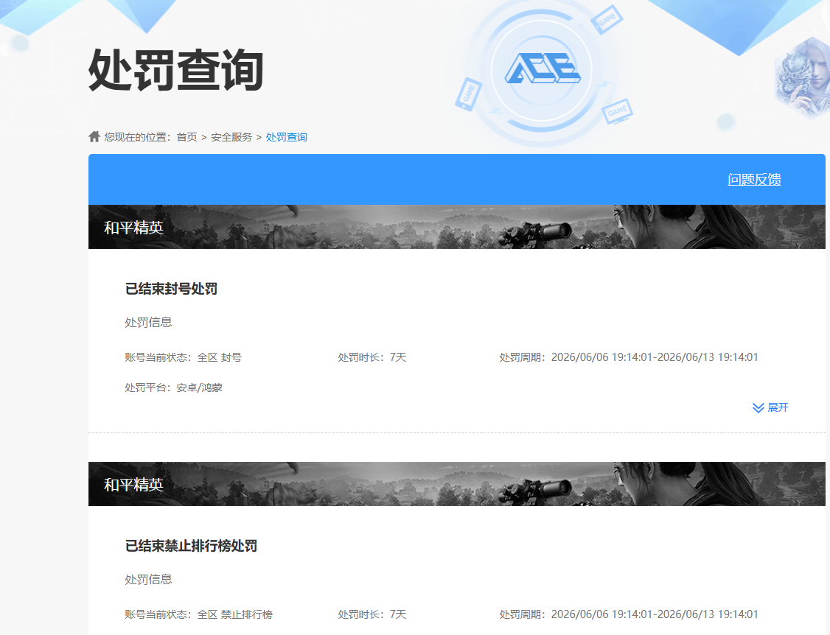This screenshot has width=830, height=635.
Task: Click the second 和平精英 game banner
Action: 457,484
